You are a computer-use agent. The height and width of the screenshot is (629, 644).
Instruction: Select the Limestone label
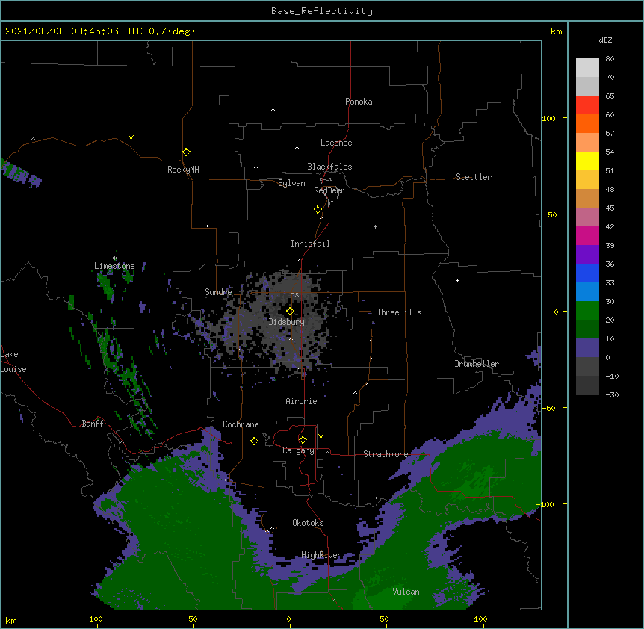pos(114,266)
